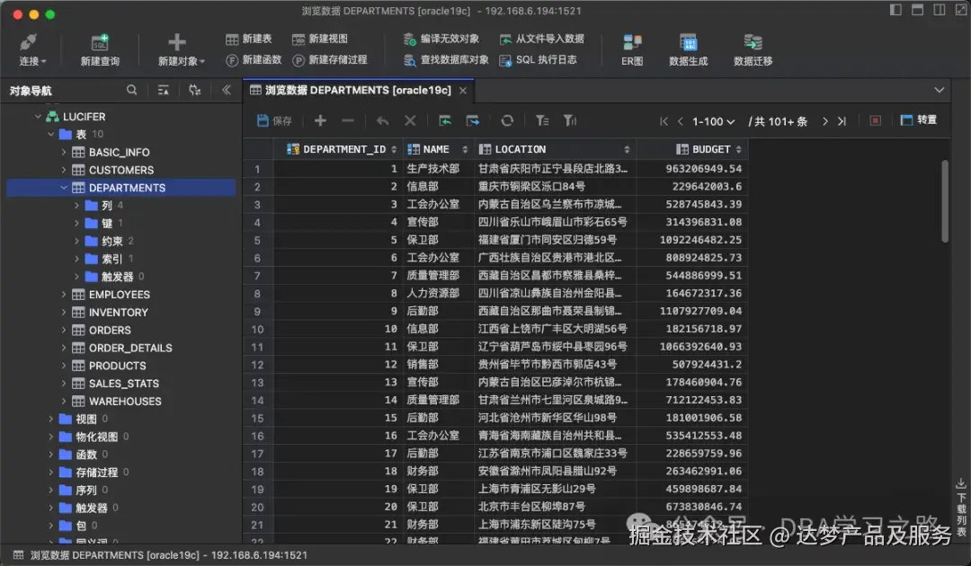Click the 保存 (Save) button

coord(273,119)
